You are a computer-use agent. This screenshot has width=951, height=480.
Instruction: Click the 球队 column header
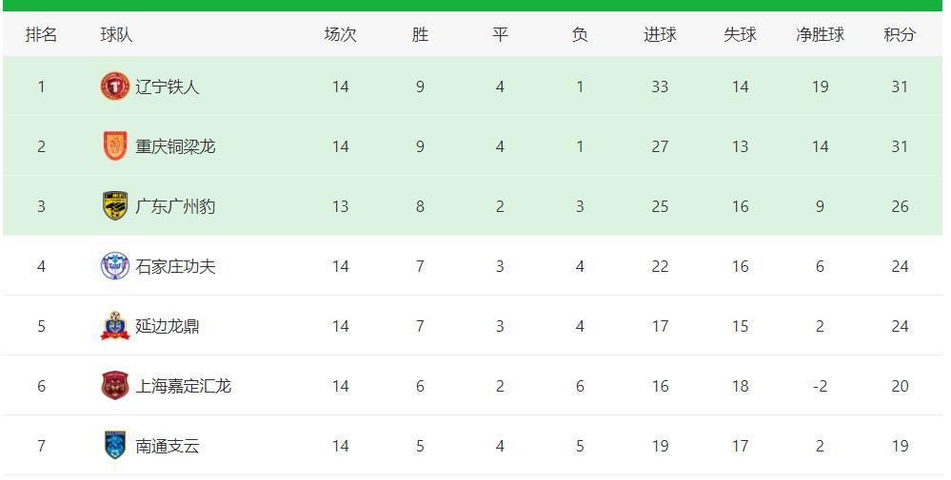pos(116,34)
